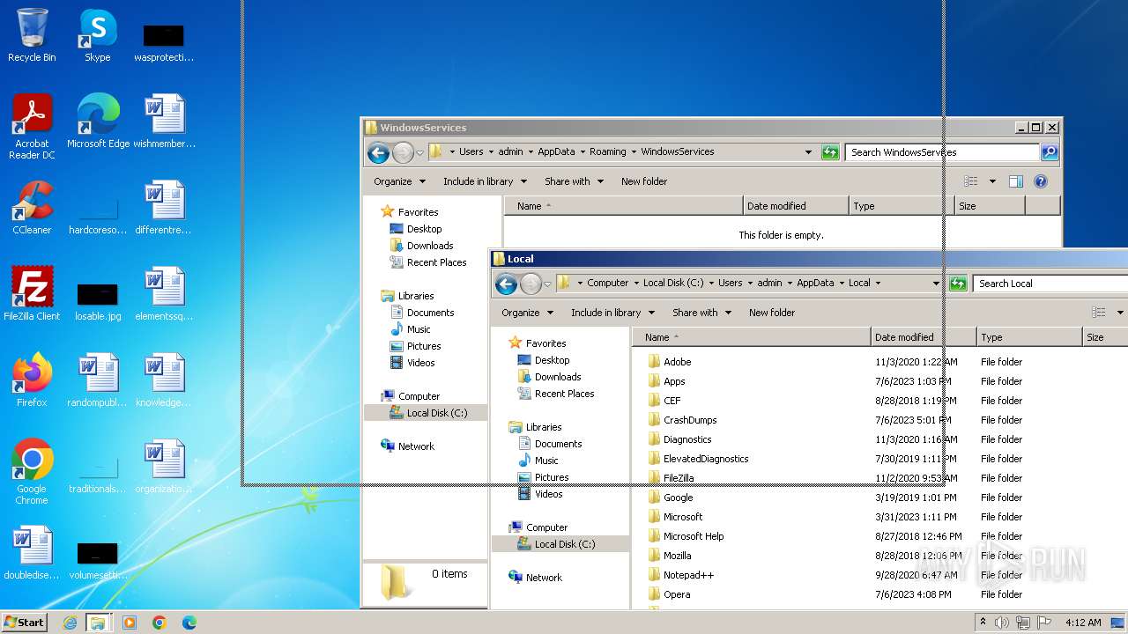Open the elementssq Word document icon
Screen dimensions: 1128x634
click(164, 294)
